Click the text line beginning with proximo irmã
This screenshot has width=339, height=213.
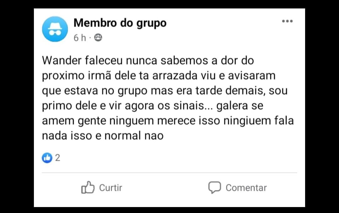[x=159, y=76]
